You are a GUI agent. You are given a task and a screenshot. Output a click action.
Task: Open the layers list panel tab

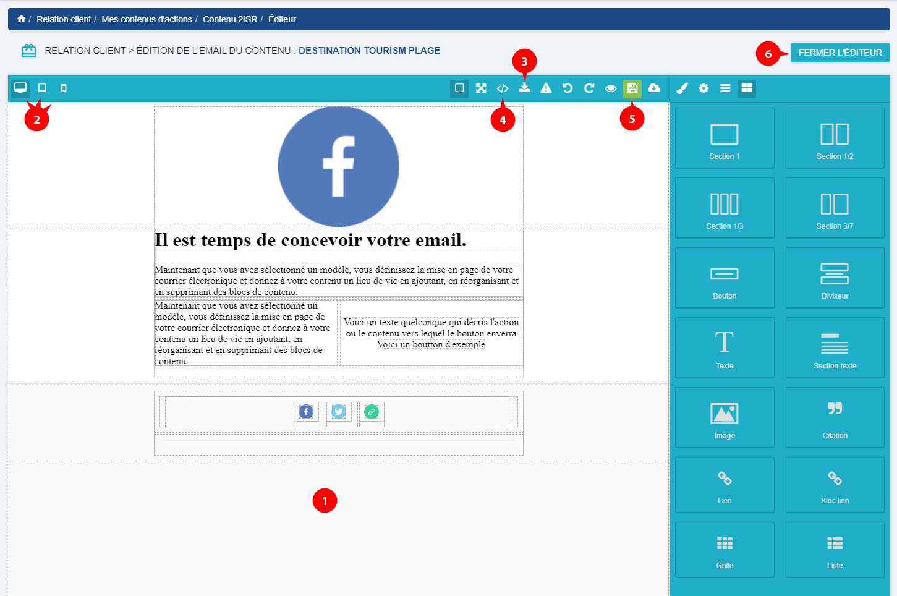tap(725, 88)
